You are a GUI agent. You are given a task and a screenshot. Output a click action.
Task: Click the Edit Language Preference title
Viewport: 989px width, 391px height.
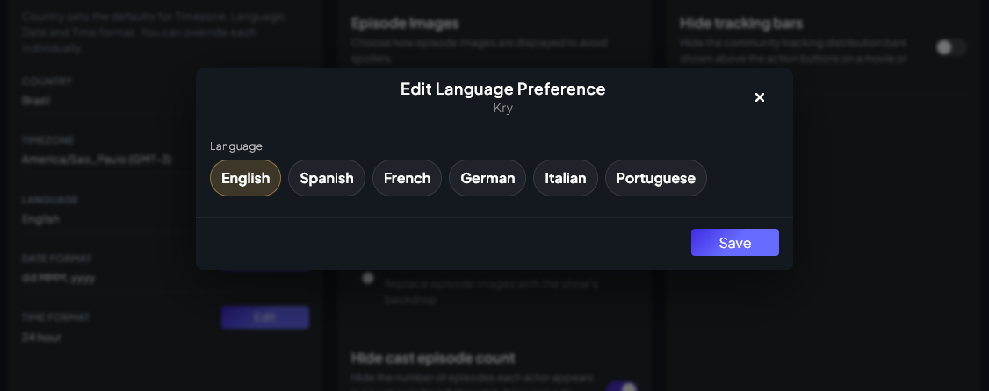(502, 89)
